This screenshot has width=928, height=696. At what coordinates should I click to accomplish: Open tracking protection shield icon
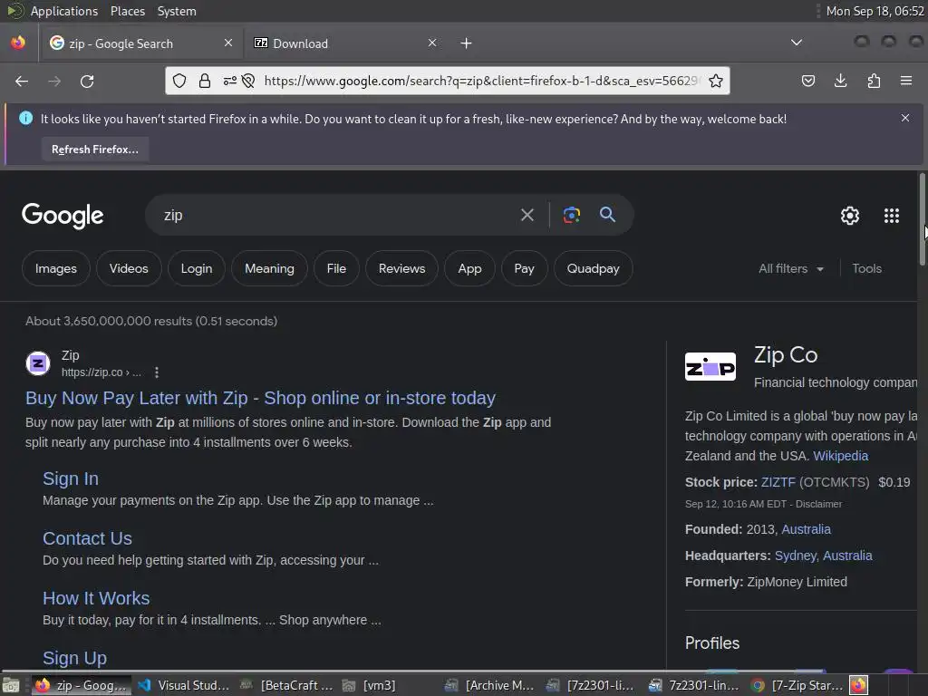click(179, 81)
